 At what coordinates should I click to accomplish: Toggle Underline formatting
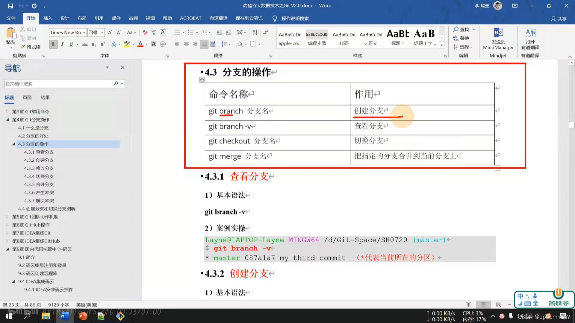pos(71,44)
